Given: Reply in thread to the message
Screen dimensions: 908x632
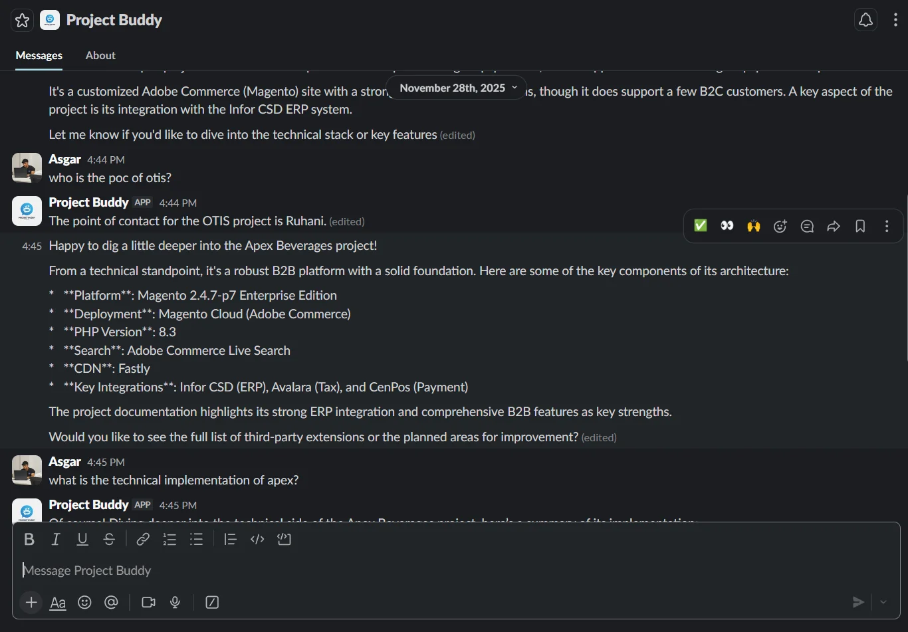Looking at the screenshot, I should [x=807, y=226].
